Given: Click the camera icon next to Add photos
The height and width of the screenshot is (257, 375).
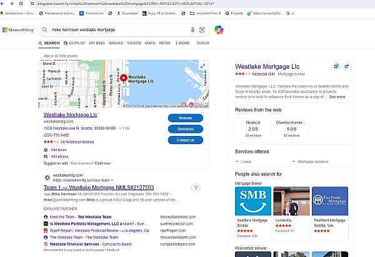Looking at the screenshot, I should [46, 157].
